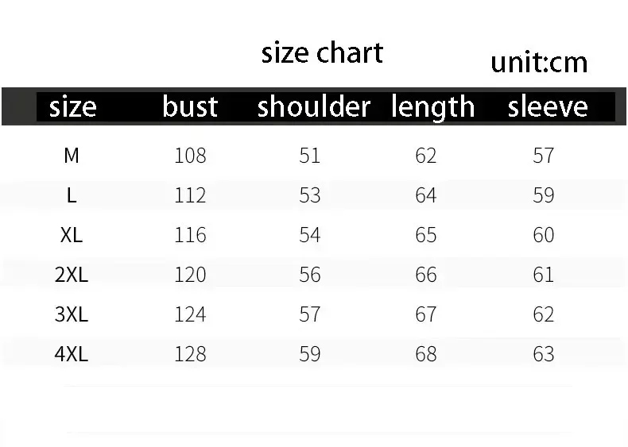Select the 4XL size row label
Viewport: 628px width, 447px height.
click(x=72, y=354)
